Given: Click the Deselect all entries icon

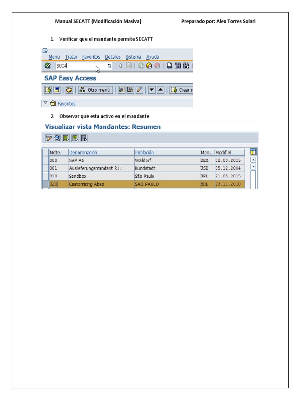Looking at the screenshot, I should 84,138.
